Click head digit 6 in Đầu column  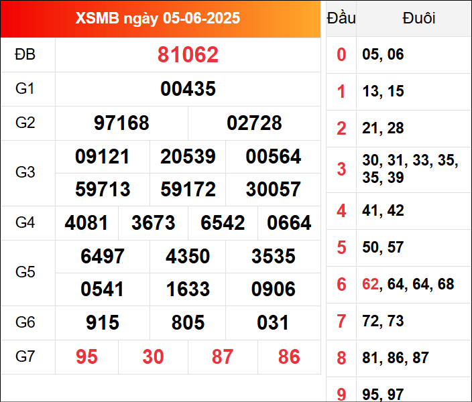pos(341,285)
